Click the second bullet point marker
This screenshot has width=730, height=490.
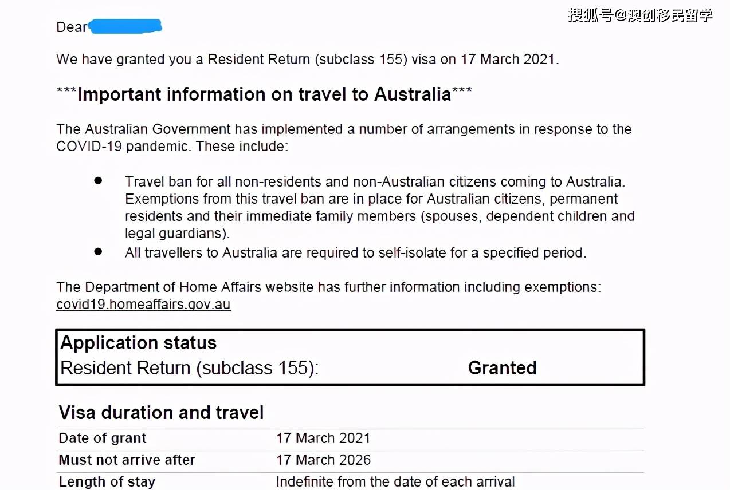click(98, 251)
